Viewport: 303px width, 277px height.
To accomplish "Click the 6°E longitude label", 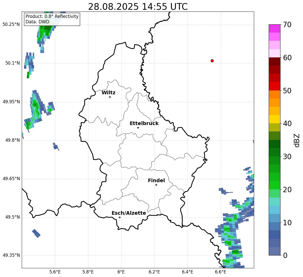I will pos(121,272).
